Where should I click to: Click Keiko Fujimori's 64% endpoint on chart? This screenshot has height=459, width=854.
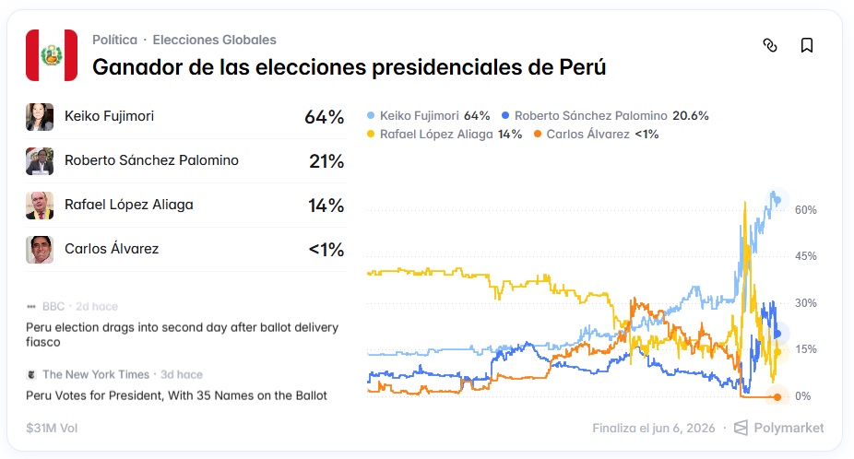point(777,200)
